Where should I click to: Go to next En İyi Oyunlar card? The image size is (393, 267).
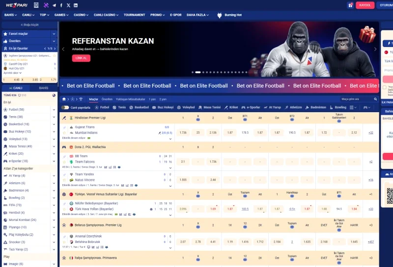pyautogui.click(x=55, y=49)
